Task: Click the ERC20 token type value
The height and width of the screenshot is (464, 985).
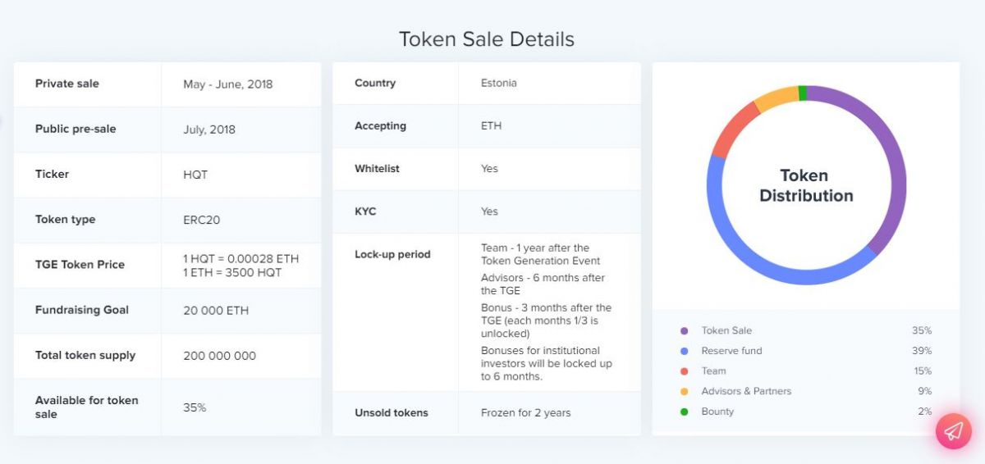Action: pos(201,220)
